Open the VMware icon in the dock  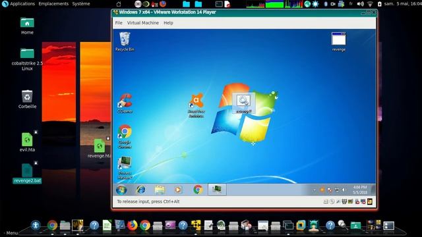(301, 225)
